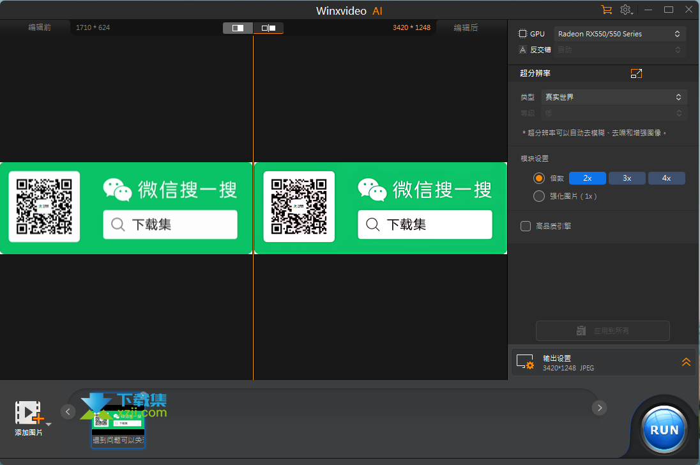Click the output settings monitor icon
The height and width of the screenshot is (465, 700).
(x=525, y=362)
